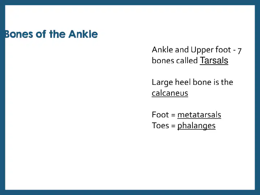Click the words 'bones called'
This screenshot has width=260, height=195.
[175, 60]
